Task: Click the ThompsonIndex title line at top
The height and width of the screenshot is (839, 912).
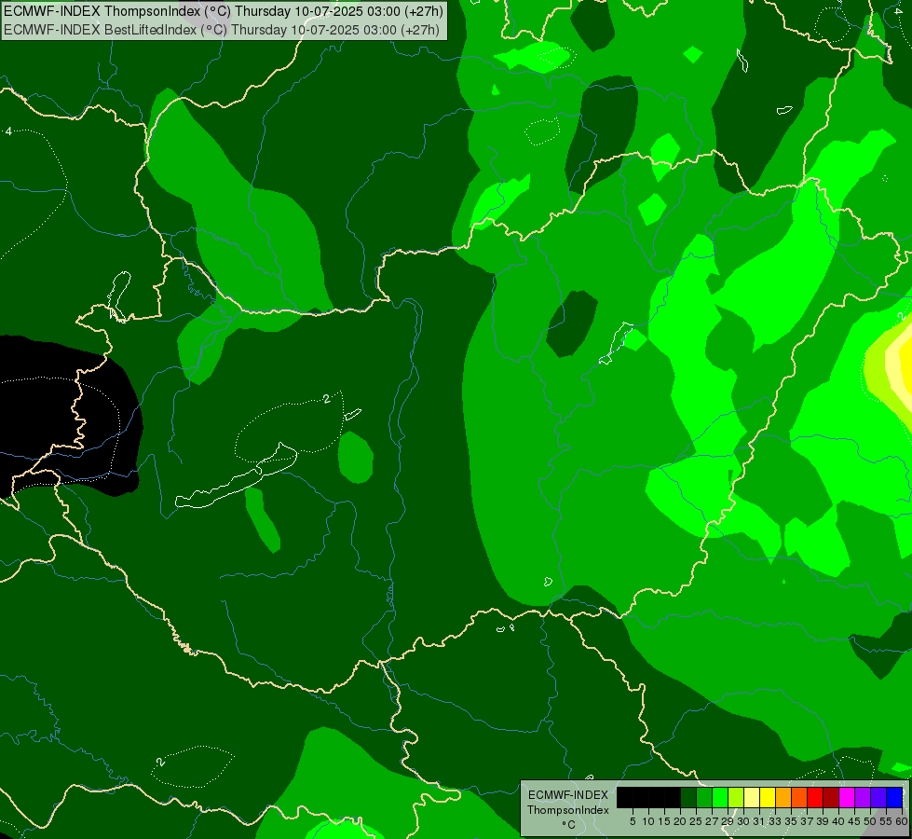Action: click(224, 10)
